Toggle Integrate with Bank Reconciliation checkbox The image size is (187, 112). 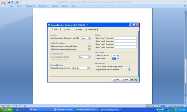click(x=129, y=70)
